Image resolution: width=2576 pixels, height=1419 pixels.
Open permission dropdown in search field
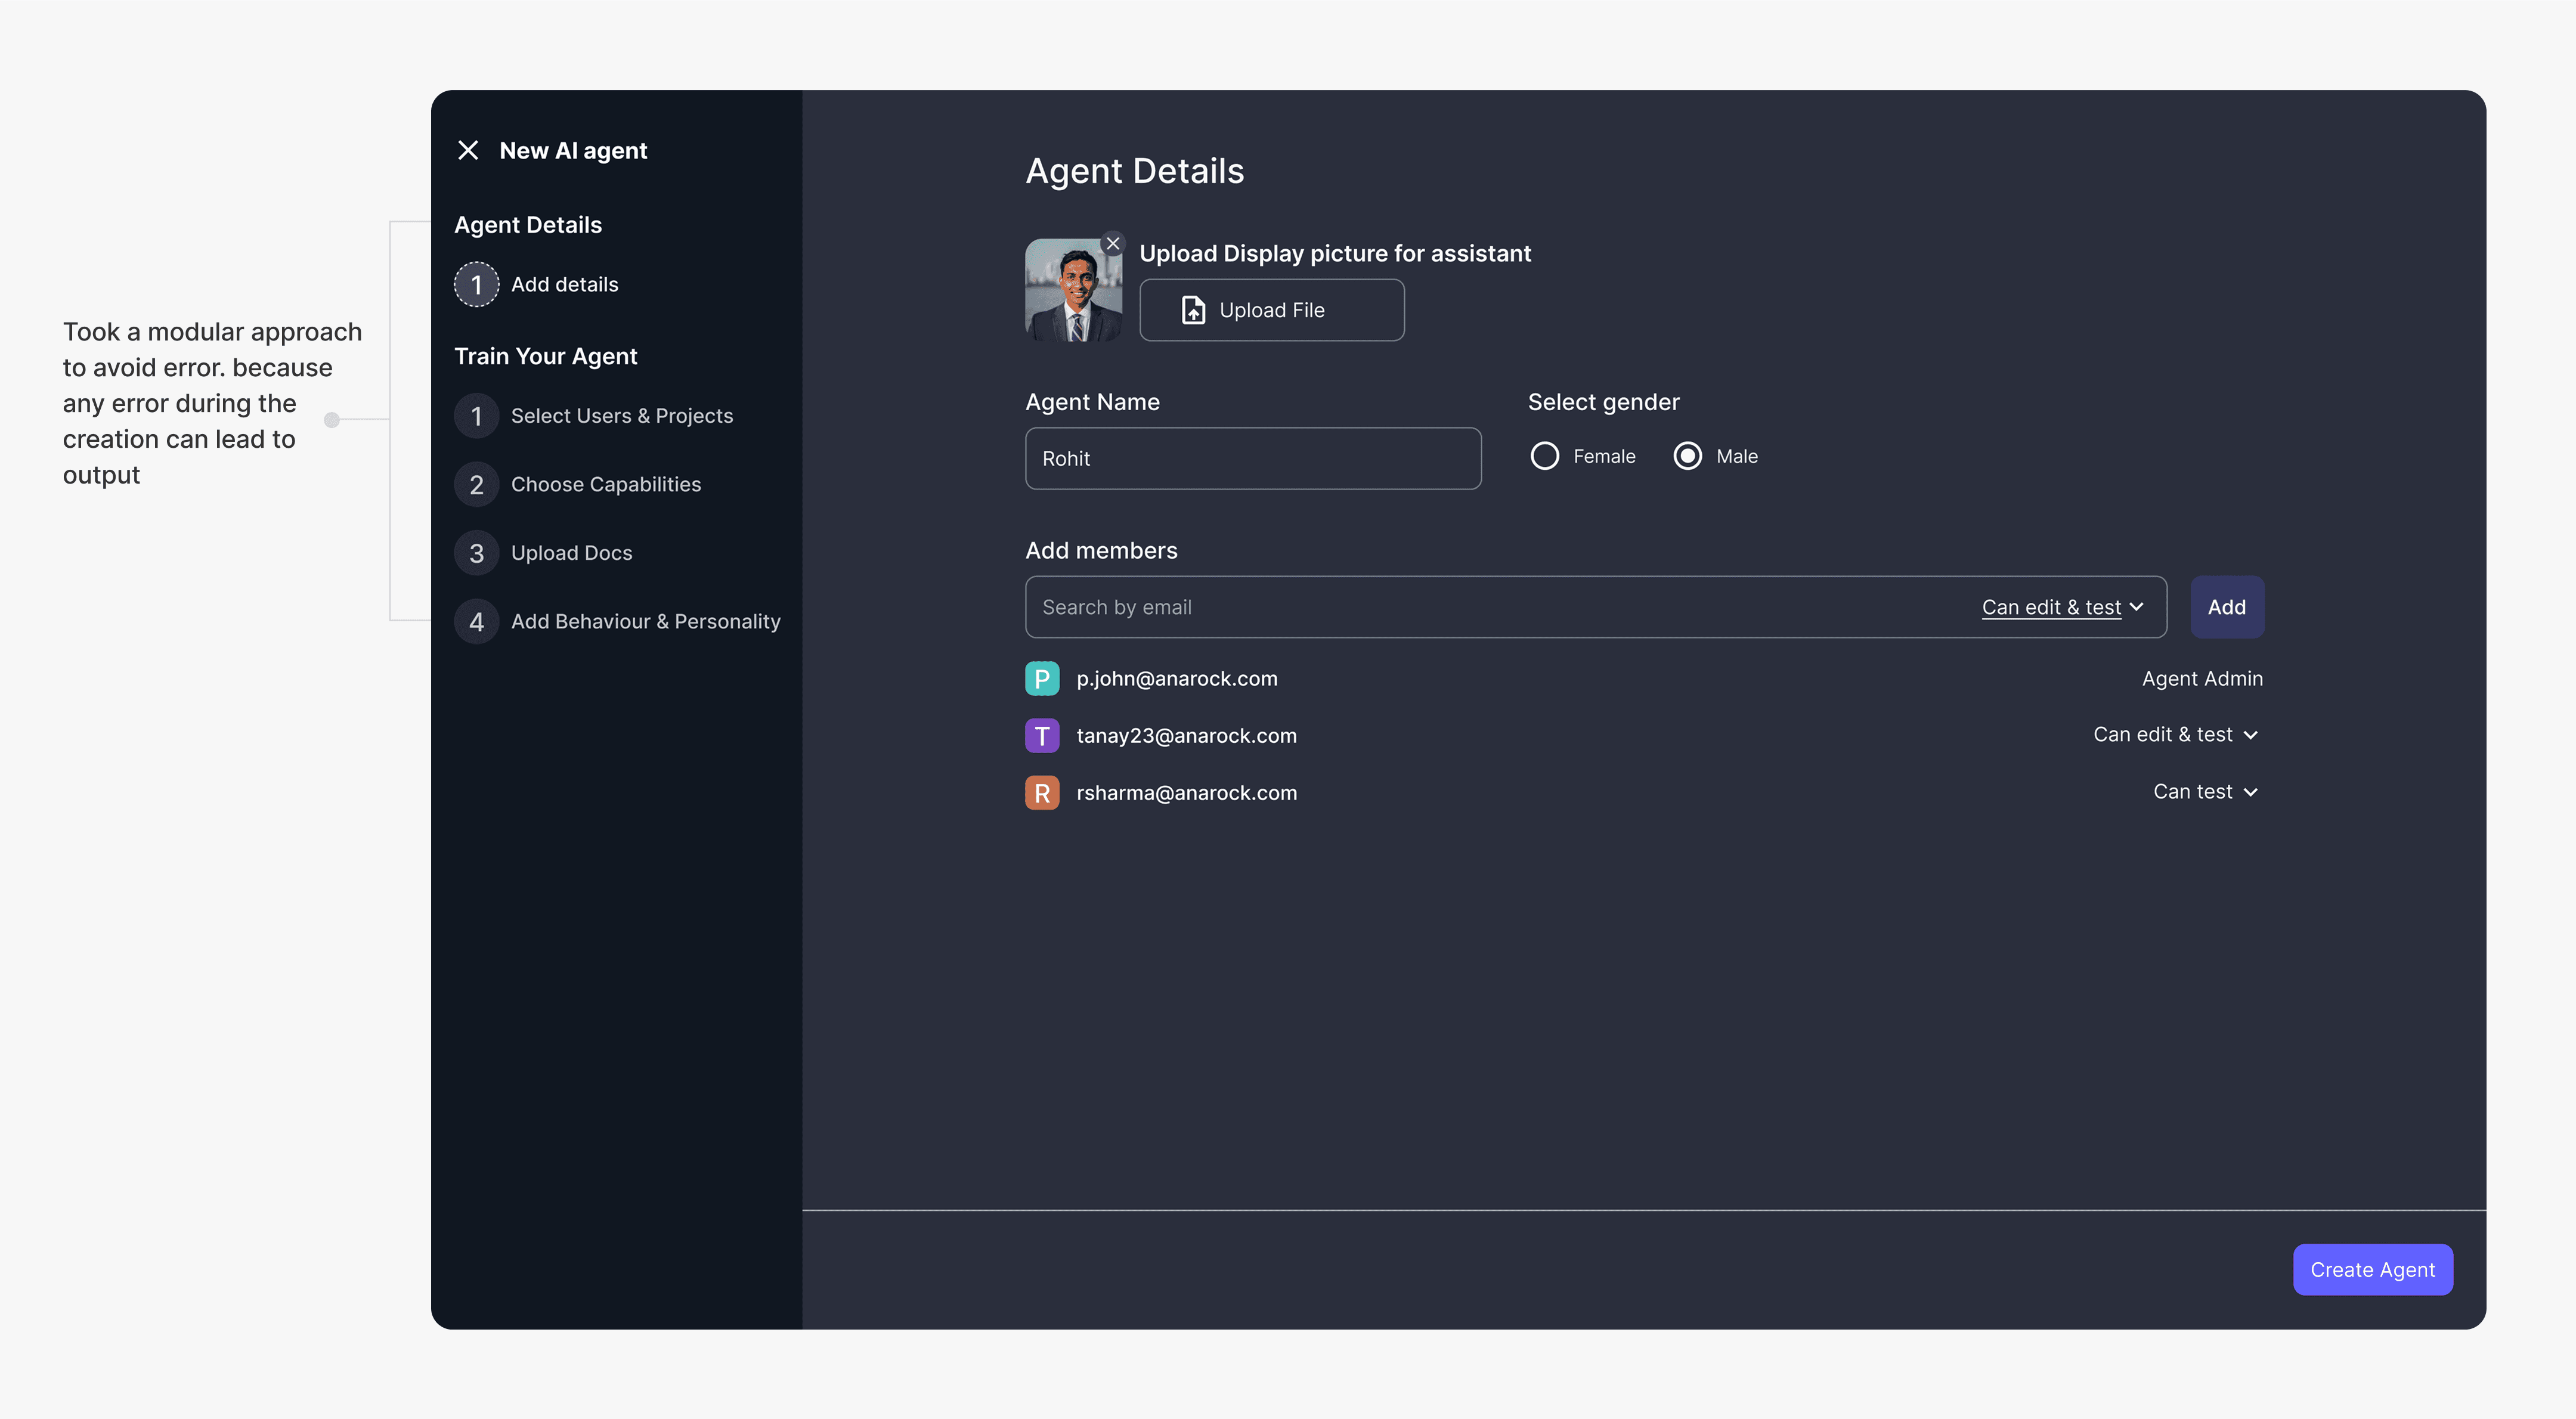tap(2062, 607)
